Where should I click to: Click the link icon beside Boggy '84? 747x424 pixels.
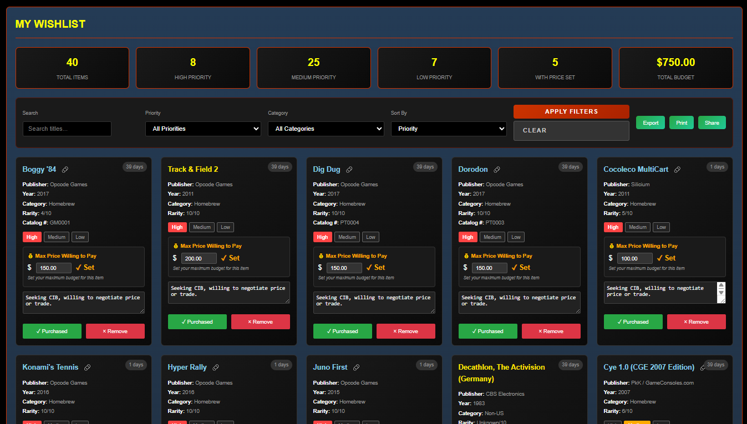pyautogui.click(x=65, y=170)
